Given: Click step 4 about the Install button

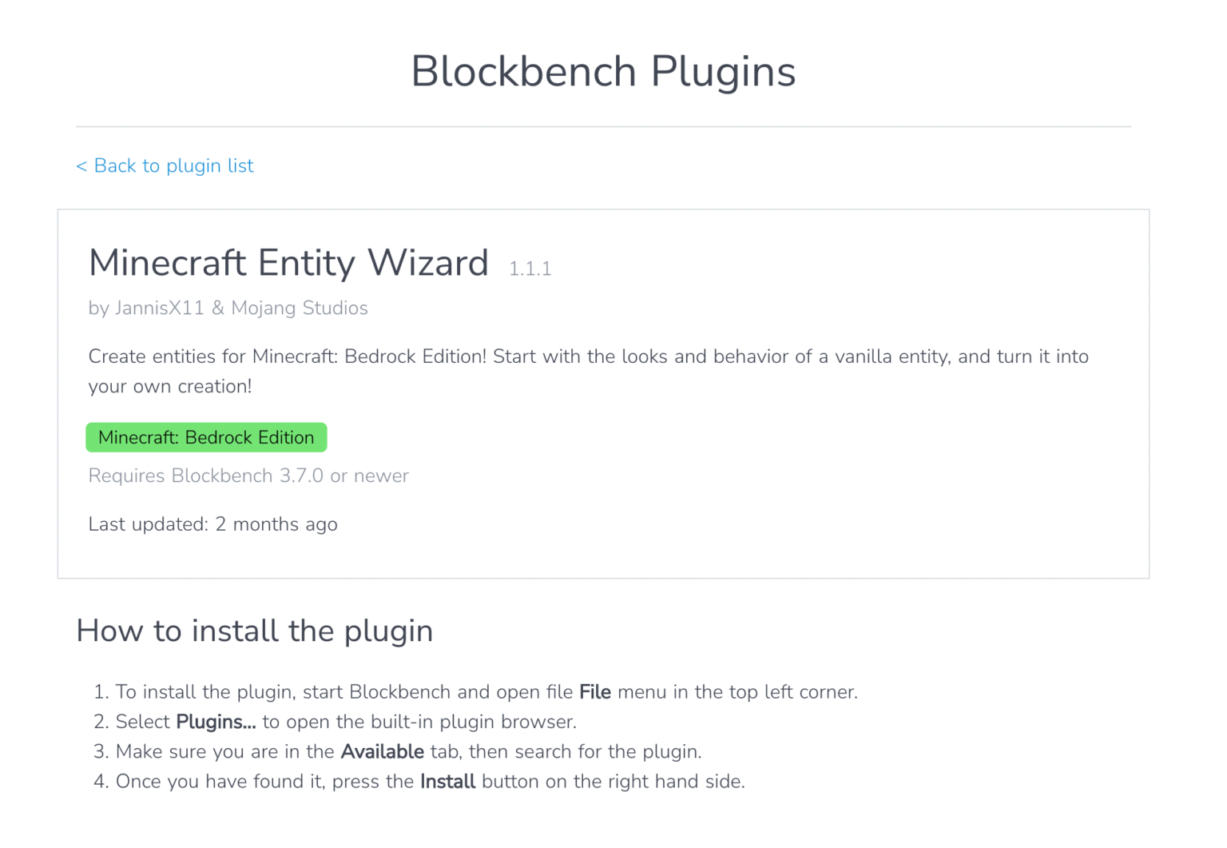Looking at the screenshot, I should [x=431, y=782].
